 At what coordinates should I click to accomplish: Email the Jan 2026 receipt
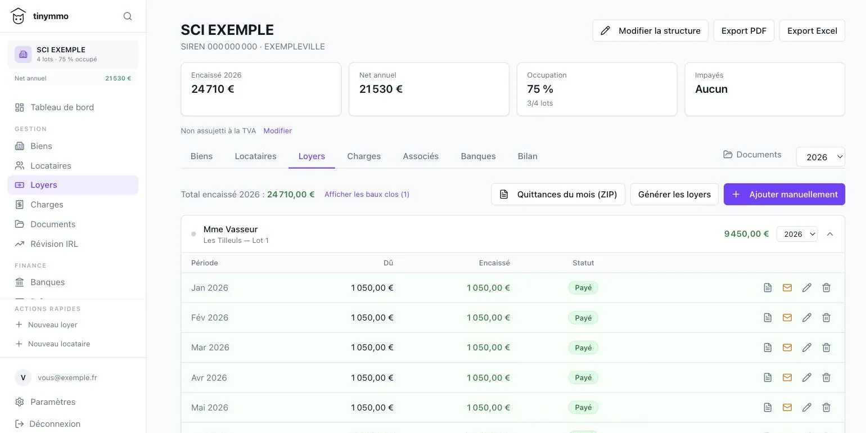pos(787,288)
